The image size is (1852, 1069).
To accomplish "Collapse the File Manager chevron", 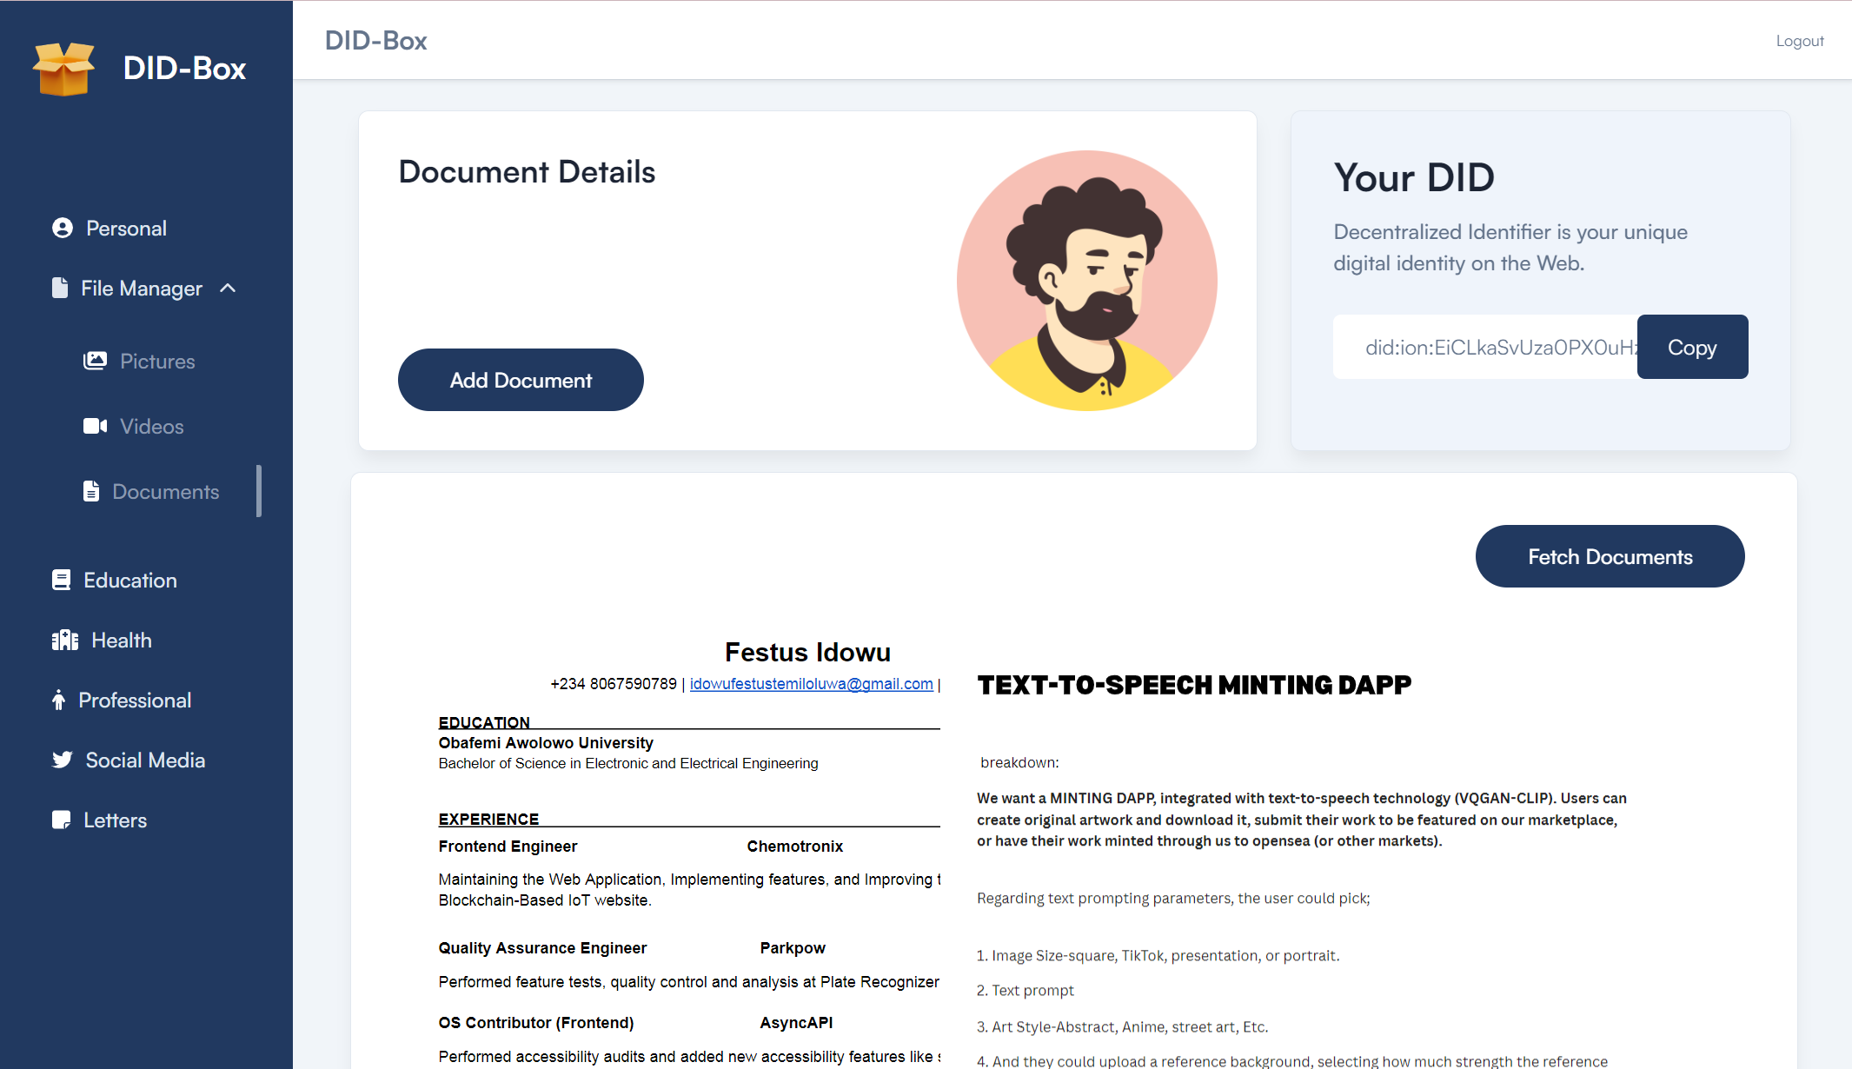I will point(228,288).
